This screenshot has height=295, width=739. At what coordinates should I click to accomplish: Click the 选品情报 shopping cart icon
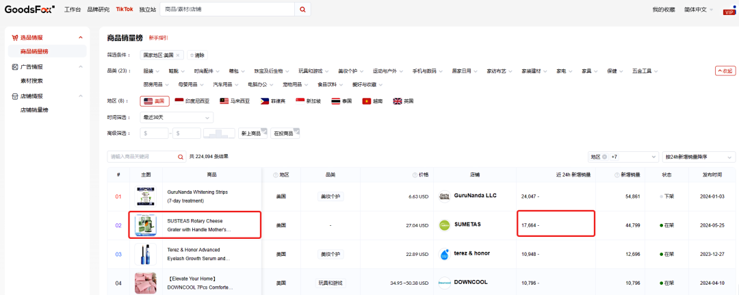click(14, 37)
